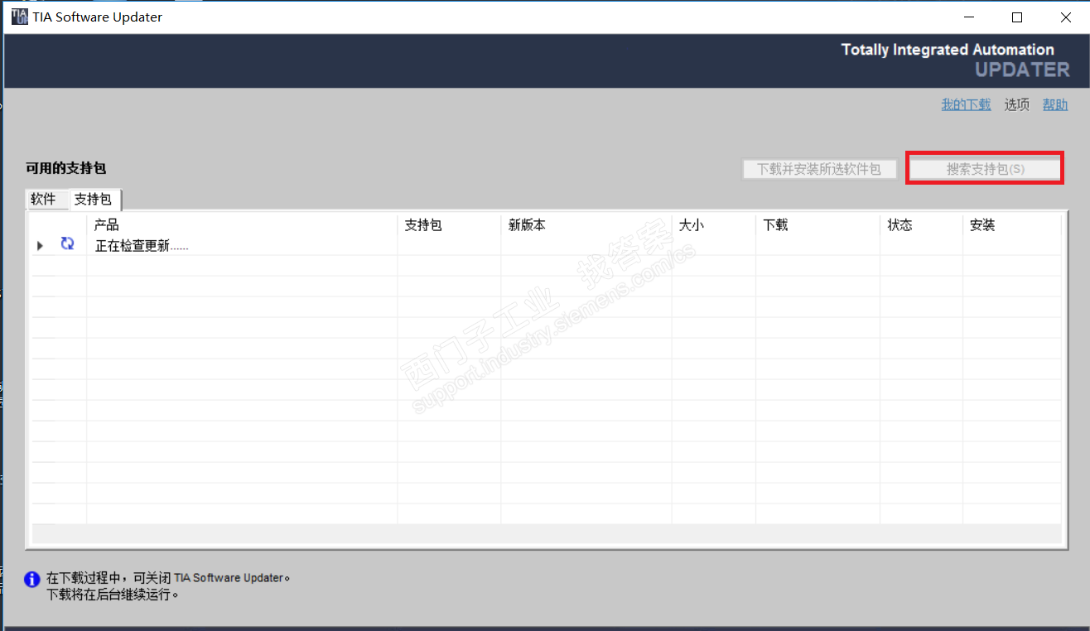
Task: Click the 状态 column header
Action: 922,225
